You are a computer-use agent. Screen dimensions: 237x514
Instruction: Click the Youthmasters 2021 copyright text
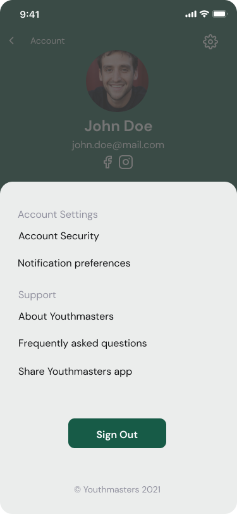(x=117, y=490)
